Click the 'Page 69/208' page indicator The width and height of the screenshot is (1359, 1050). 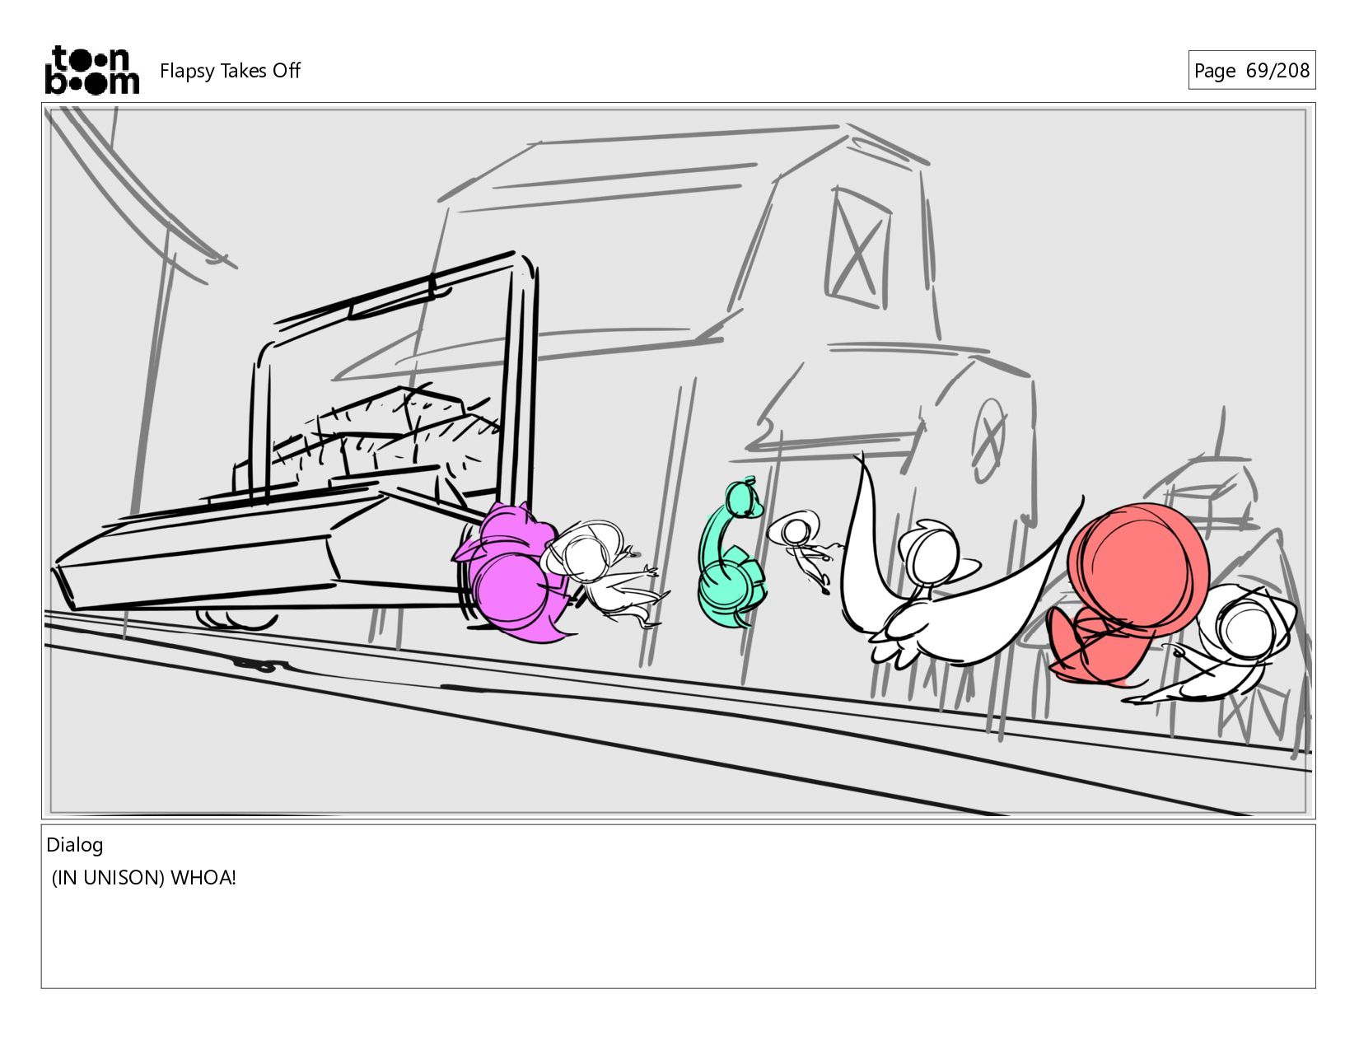click(x=1251, y=70)
